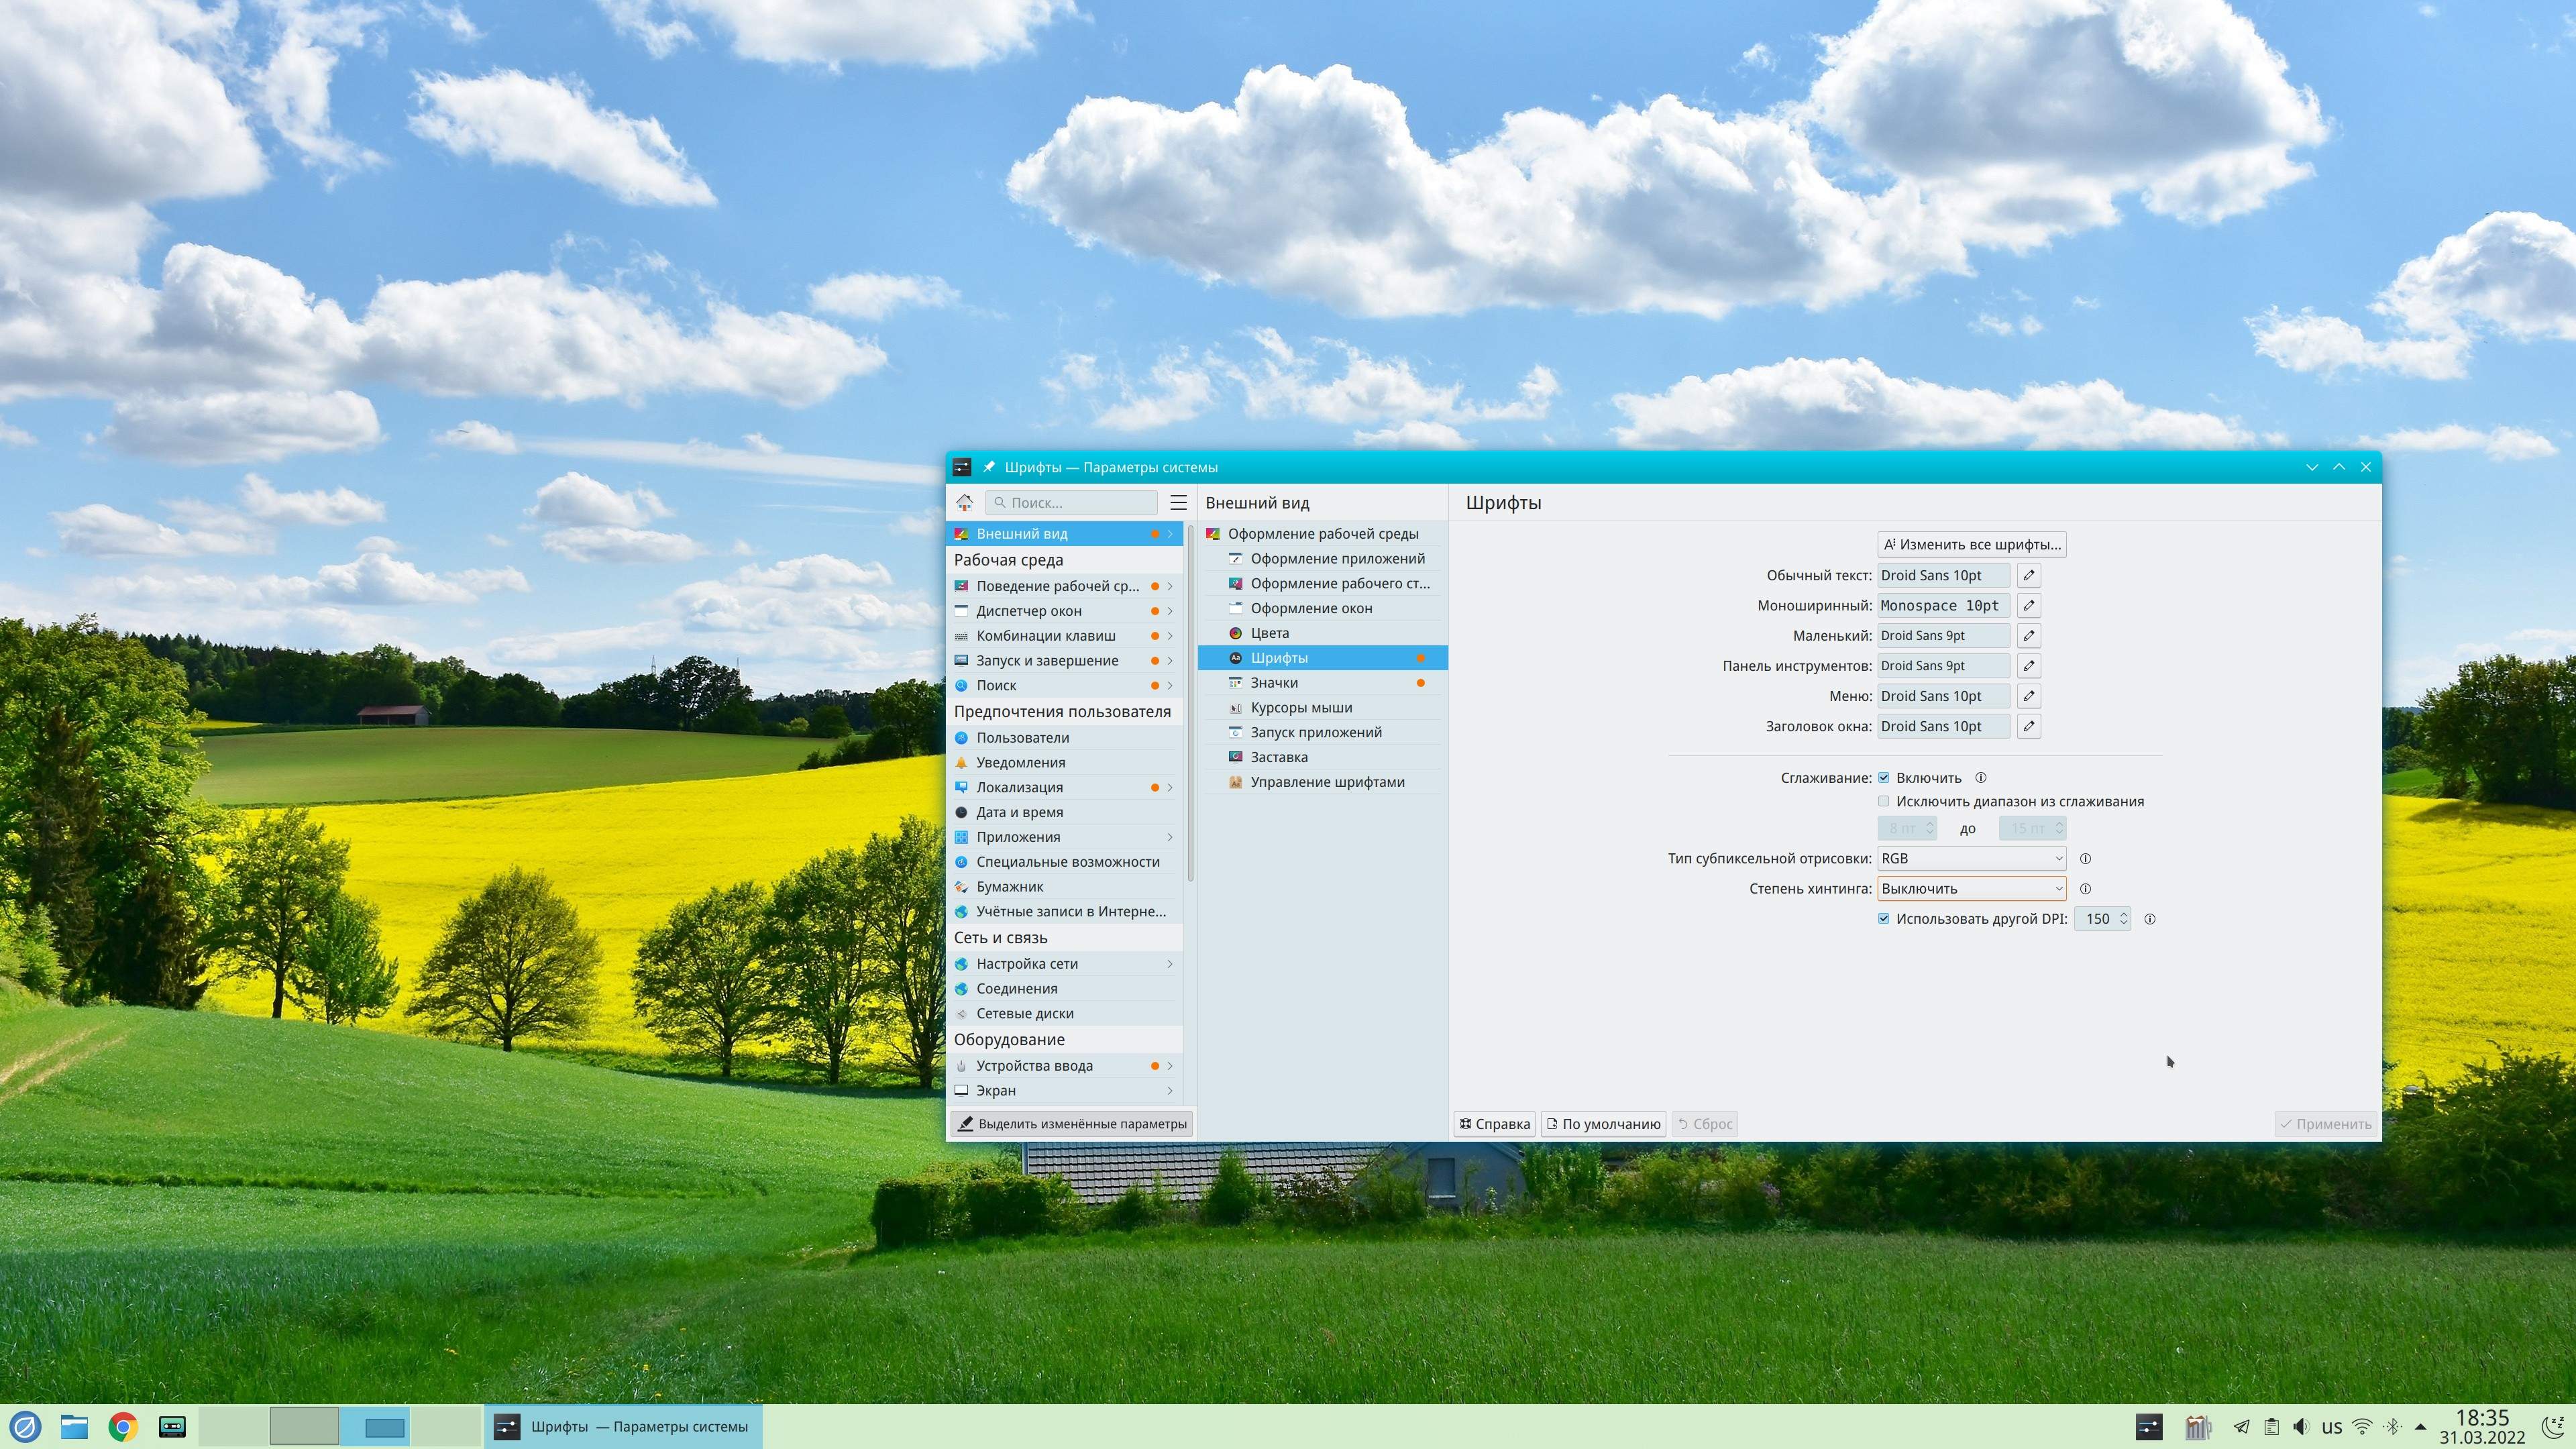The width and height of the screenshot is (2576, 1449).
Task: Open the Степень хинтинга dropdown
Action: (x=1971, y=889)
